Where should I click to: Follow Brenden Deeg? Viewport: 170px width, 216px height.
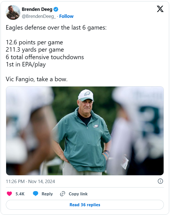coord(66,16)
